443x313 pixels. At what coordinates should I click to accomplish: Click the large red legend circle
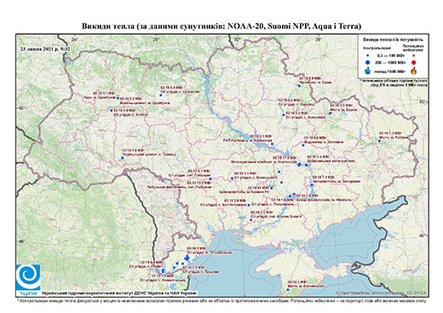click(x=414, y=63)
